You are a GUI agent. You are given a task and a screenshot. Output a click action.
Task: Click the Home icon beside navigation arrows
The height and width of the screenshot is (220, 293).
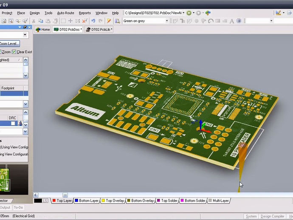[x=208, y=13]
